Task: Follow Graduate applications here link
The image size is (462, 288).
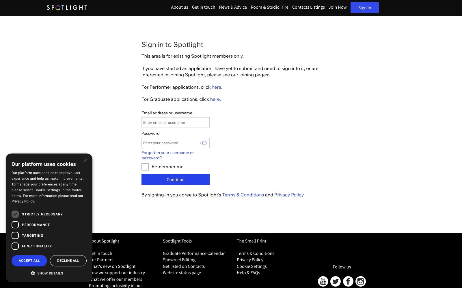Action: tap(215, 99)
